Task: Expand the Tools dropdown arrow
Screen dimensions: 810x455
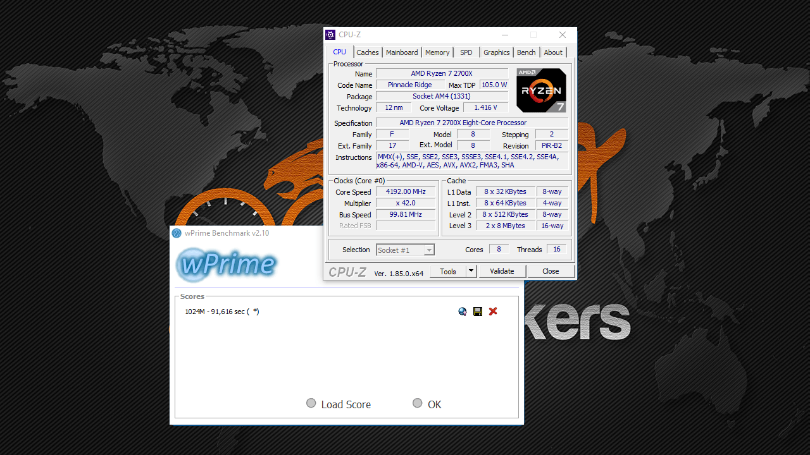Action: 471,271
